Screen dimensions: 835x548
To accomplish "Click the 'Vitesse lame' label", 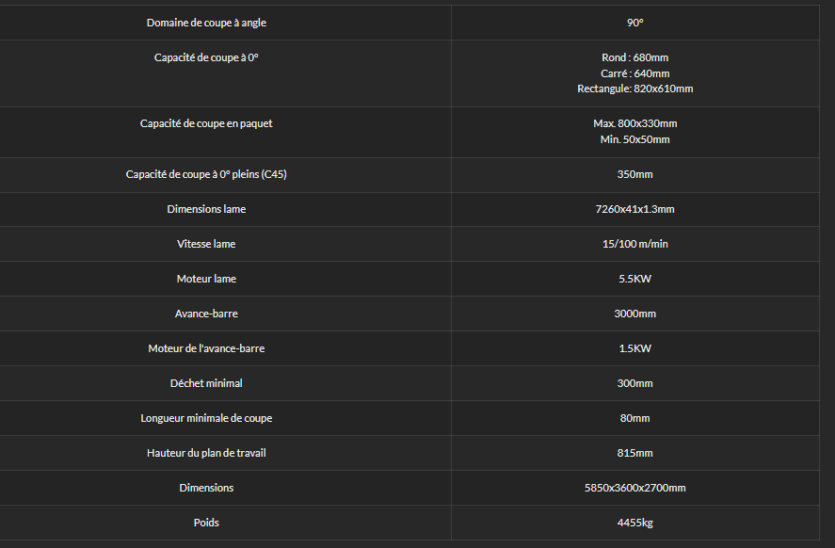I will pos(206,244).
